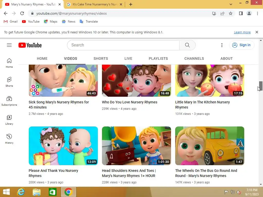
Task: Click the install/download page icon
Action: pos(214,13)
